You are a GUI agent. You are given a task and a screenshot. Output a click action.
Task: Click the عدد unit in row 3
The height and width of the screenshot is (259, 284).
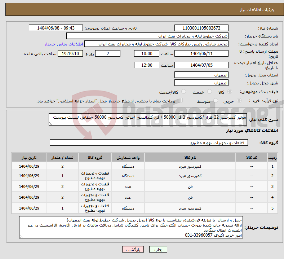[128, 187]
